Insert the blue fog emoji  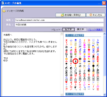93,40
